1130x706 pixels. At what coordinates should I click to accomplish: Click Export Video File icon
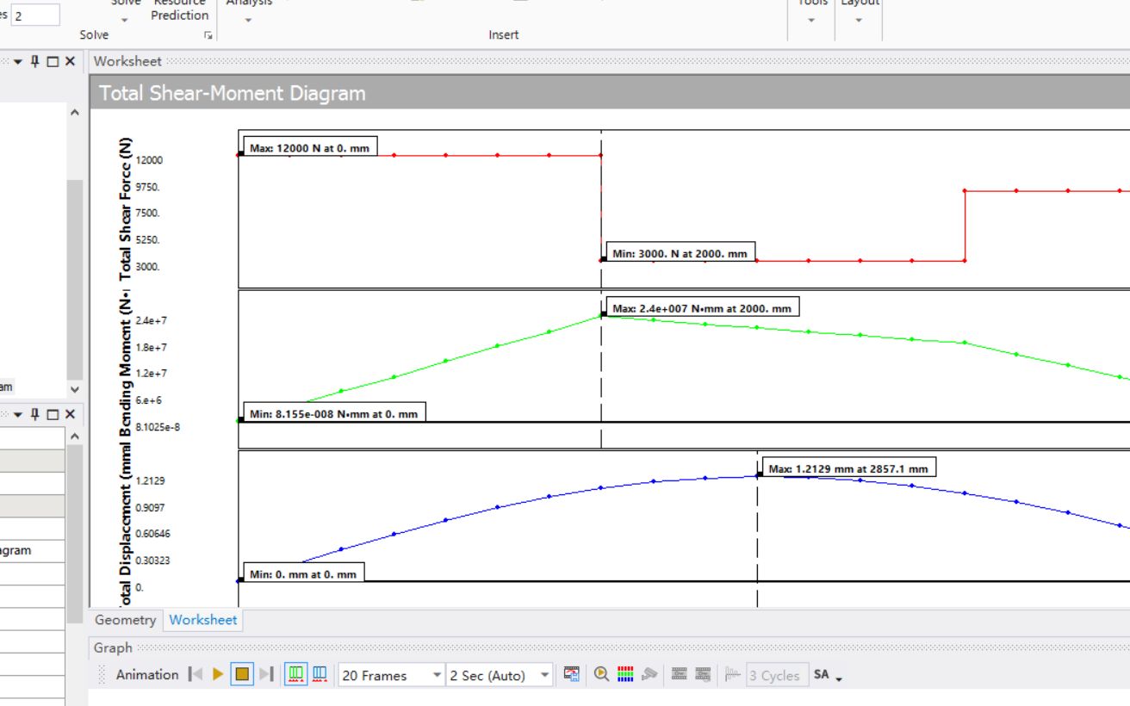(x=572, y=674)
